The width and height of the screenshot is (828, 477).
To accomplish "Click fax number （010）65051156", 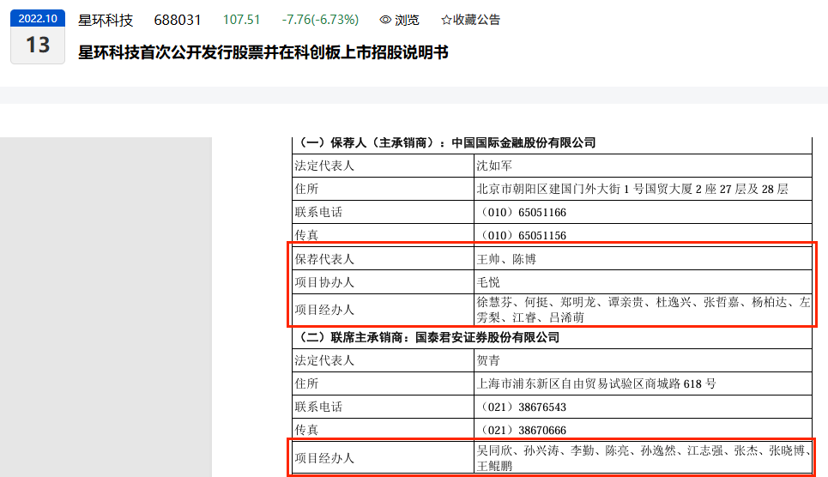I will pyautogui.click(x=521, y=236).
